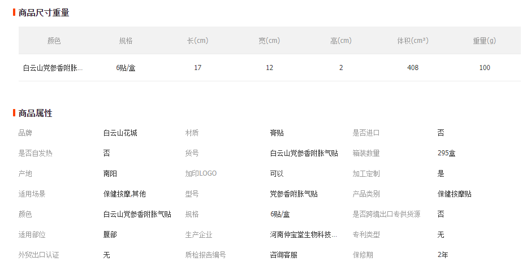Click the 否 value beside 是否跨境出口专供货源

[441, 214]
